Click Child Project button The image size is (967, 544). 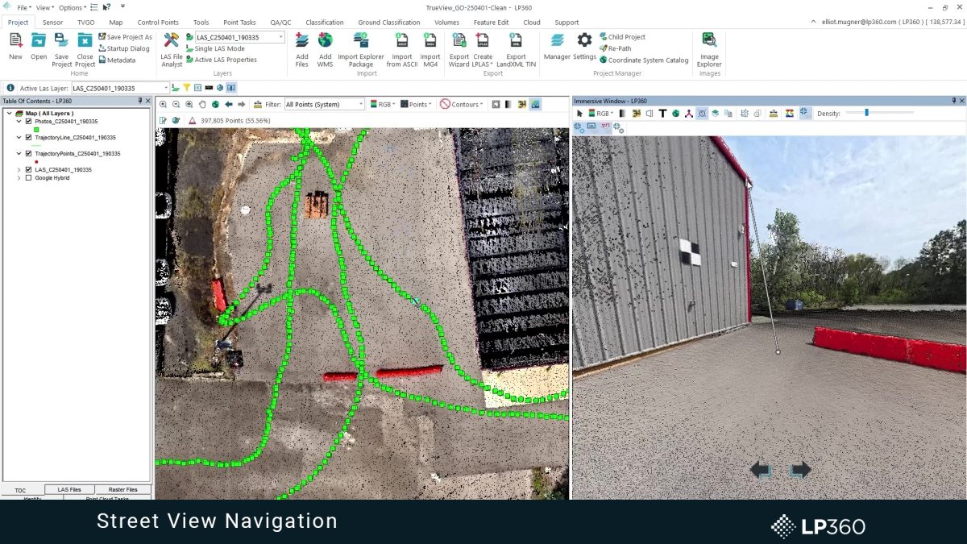coord(622,37)
